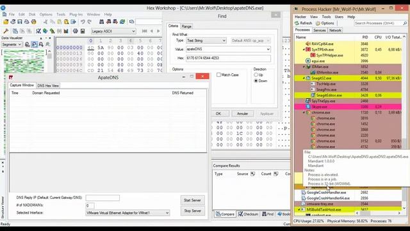Click the Hex value field in Find dialog
410x231 pixels.
point(228,58)
